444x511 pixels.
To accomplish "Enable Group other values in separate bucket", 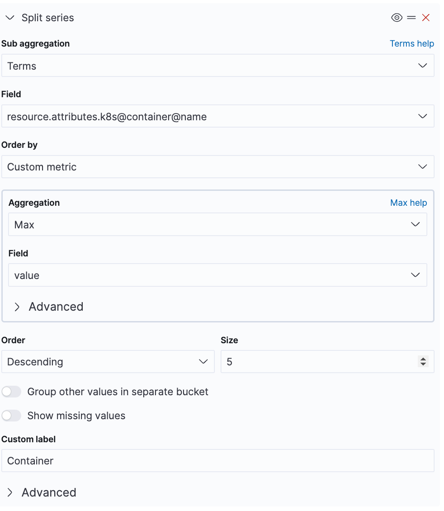I will (12, 392).
